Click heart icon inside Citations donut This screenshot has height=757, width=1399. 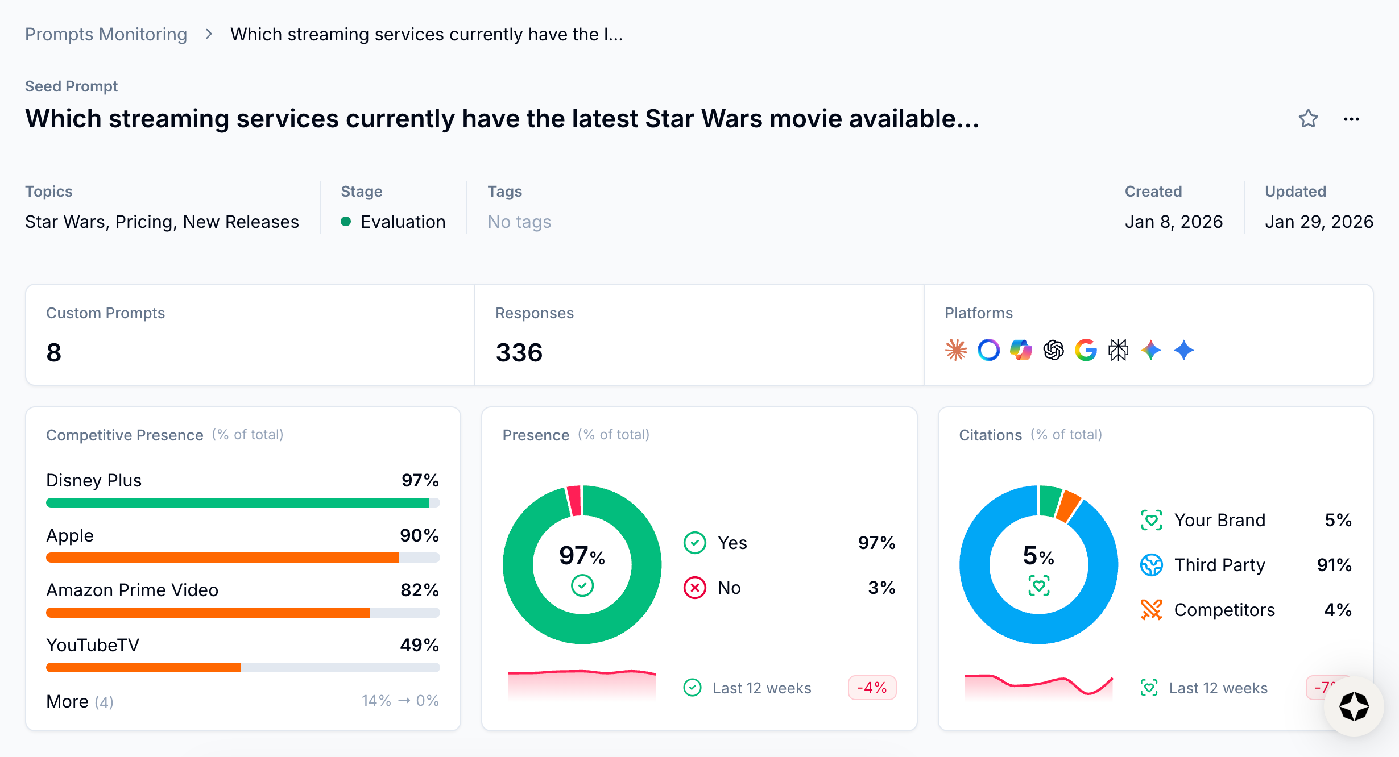[x=1039, y=585]
